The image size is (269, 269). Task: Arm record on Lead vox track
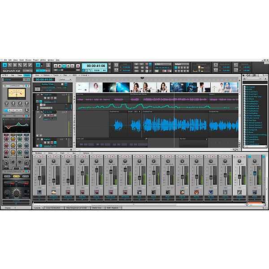(52, 98)
